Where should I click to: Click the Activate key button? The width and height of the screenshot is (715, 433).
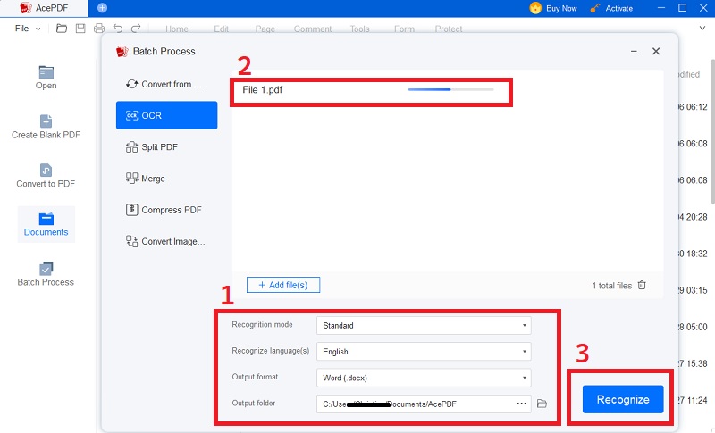click(611, 8)
